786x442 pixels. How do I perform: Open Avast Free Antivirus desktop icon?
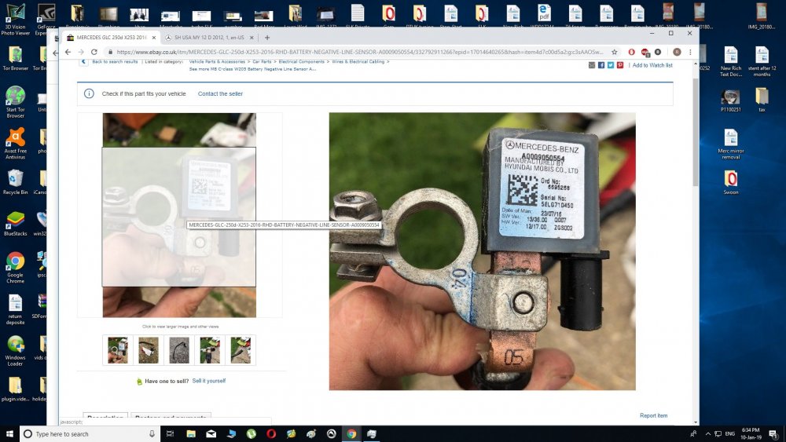(16, 143)
